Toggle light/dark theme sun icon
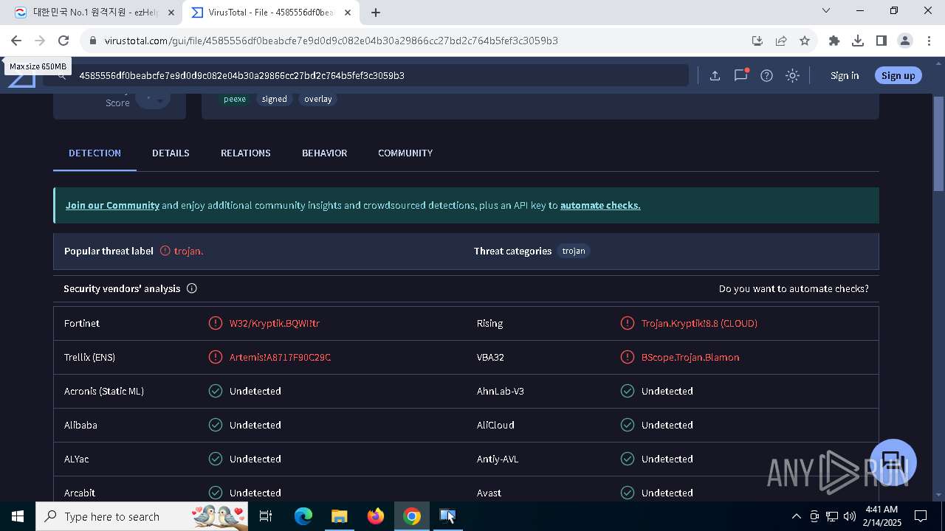The width and height of the screenshot is (945, 531). tap(792, 75)
